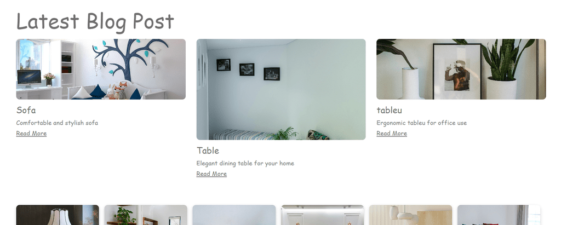Open Read More link under tableu
This screenshot has height=225, width=561.
pos(391,134)
